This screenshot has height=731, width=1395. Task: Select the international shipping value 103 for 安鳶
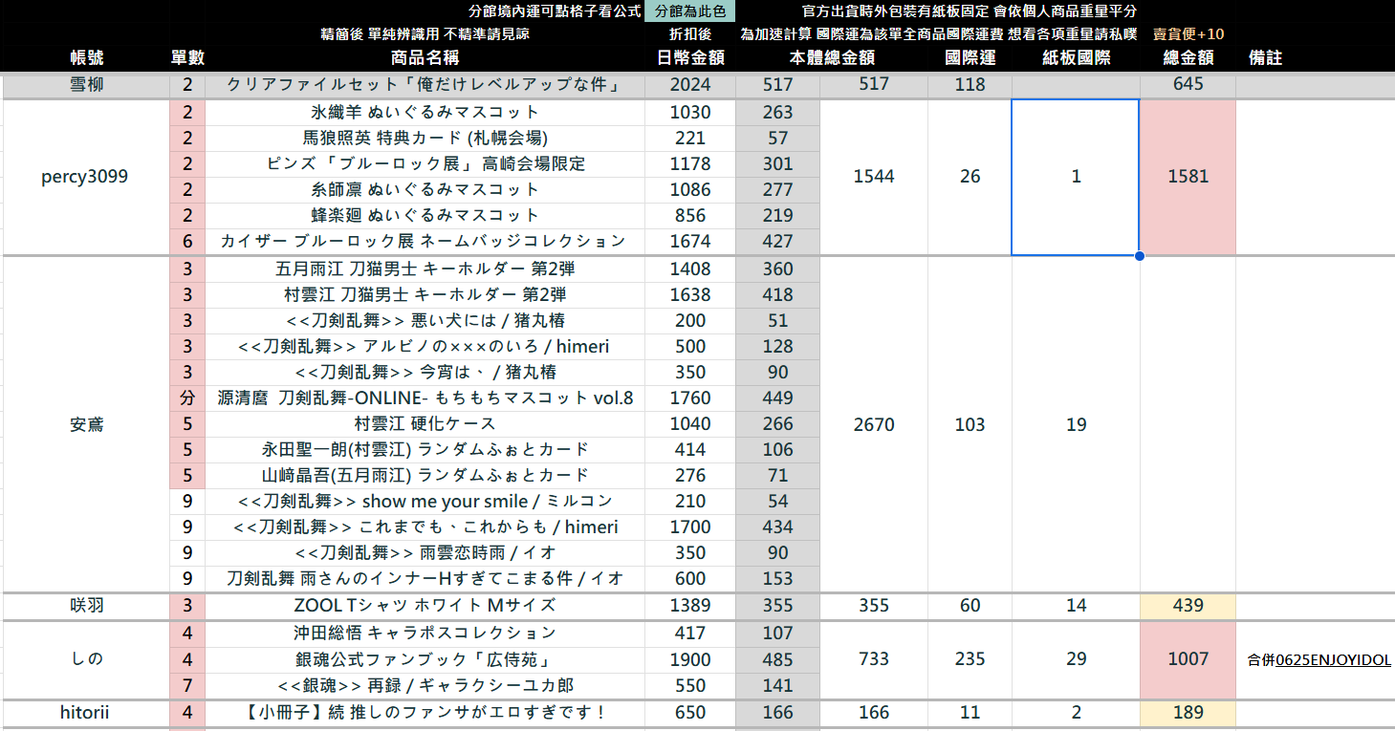tap(970, 424)
